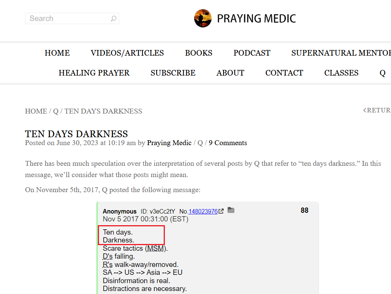The image size is (391, 294).
Task: Click the folder icon in Q post header
Action: click(x=231, y=210)
